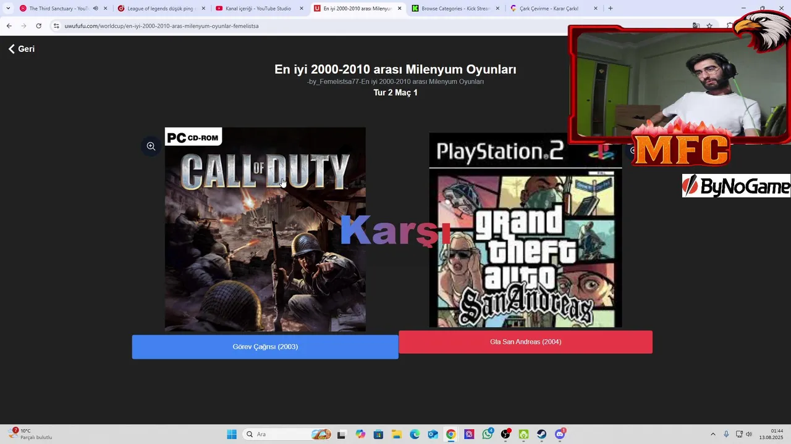Zoom in on the Call of Duty cover
Viewport: 791px width, 444px height.
(x=151, y=146)
